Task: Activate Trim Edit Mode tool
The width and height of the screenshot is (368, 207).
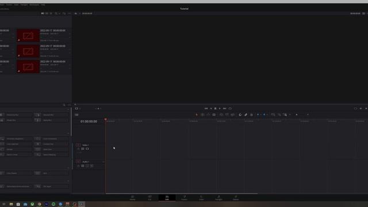Action: (x=202, y=115)
